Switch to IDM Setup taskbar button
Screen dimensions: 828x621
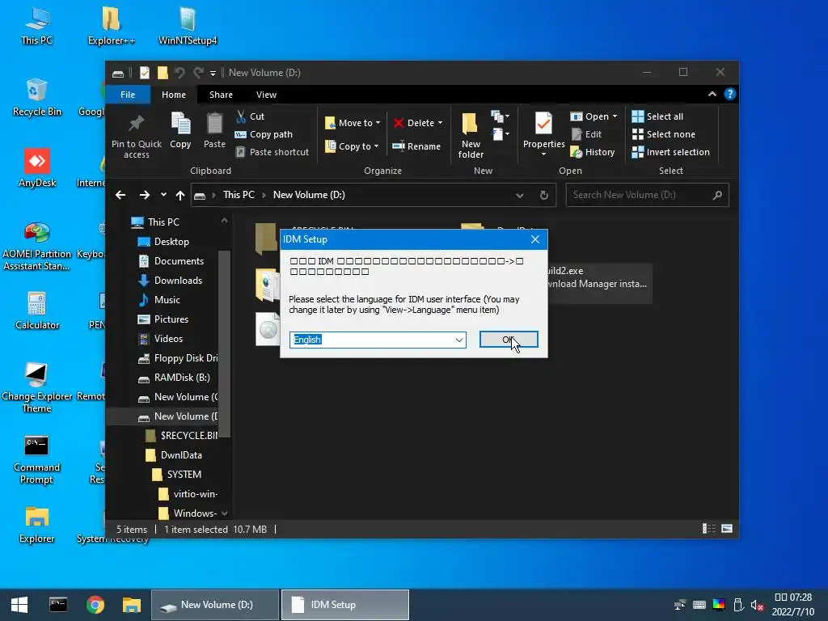click(344, 605)
